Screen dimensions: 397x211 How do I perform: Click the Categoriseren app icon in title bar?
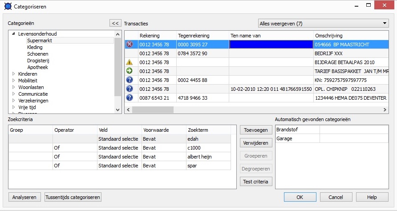[x=7, y=7]
